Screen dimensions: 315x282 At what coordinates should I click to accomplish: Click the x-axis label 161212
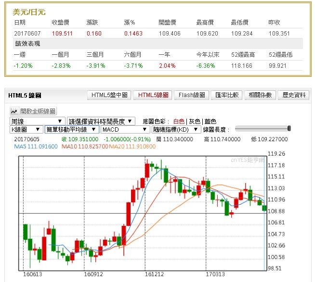pos(154,274)
